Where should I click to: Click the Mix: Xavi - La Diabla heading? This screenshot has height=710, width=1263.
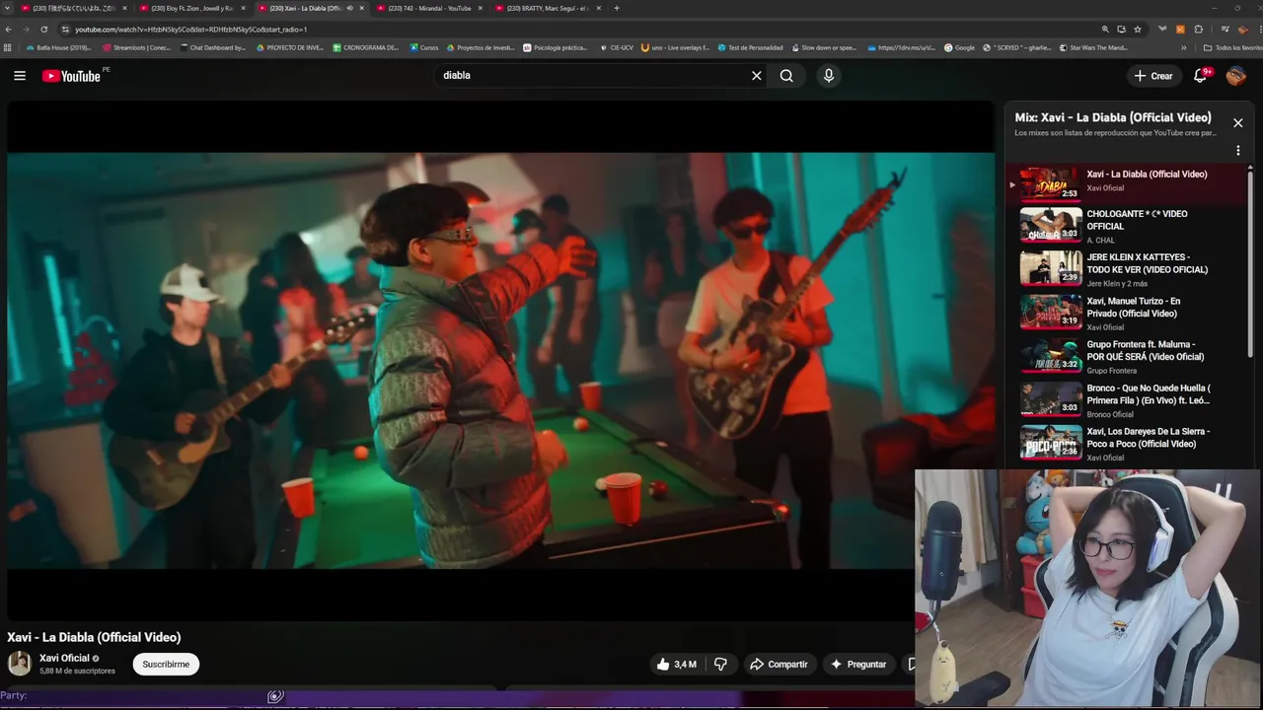pos(1113,117)
